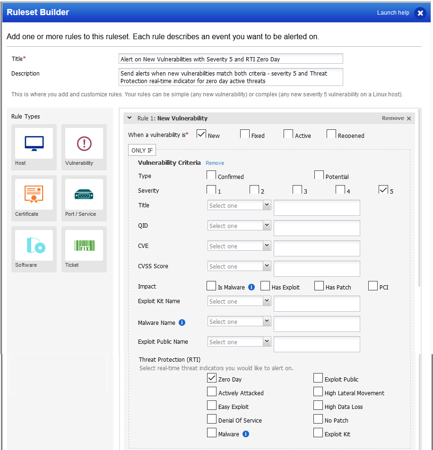Open the Malware Name Select one dropdown
Image resolution: width=433 pixels, height=450 pixels.
[x=239, y=322]
